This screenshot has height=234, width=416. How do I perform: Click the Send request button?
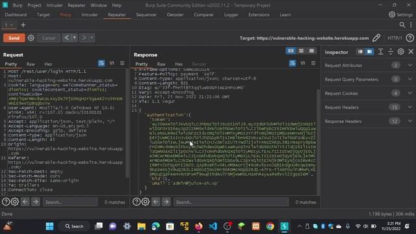14,38
